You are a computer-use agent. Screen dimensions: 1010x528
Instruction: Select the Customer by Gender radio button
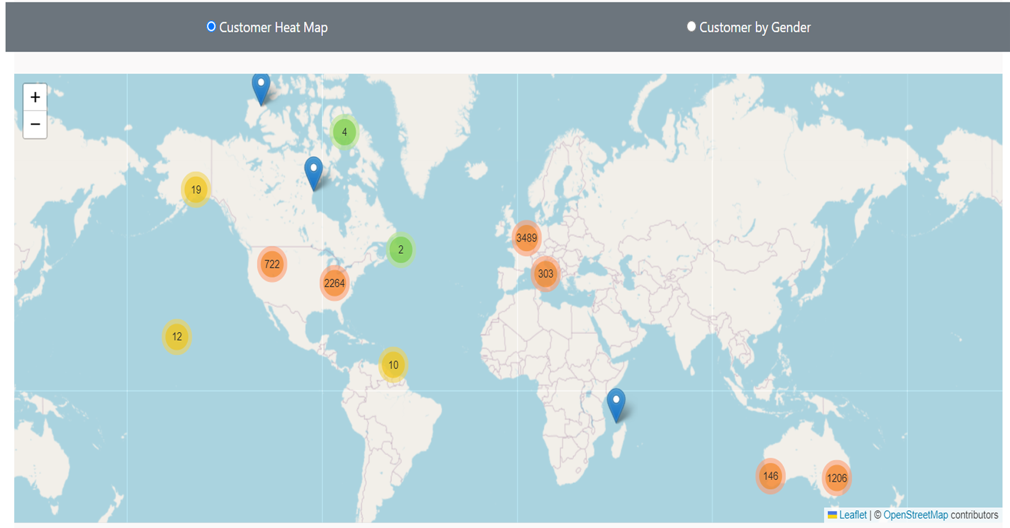[x=691, y=27]
